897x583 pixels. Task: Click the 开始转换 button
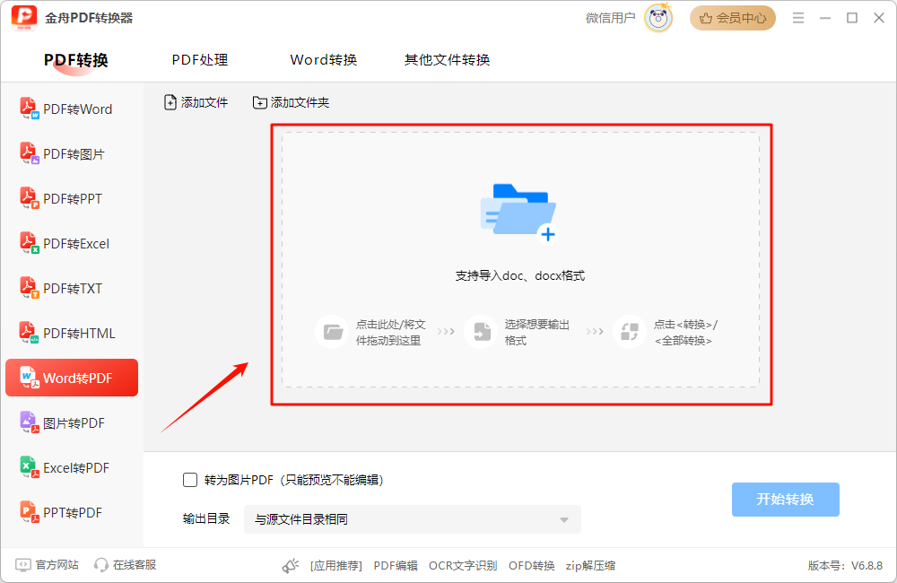click(x=786, y=500)
